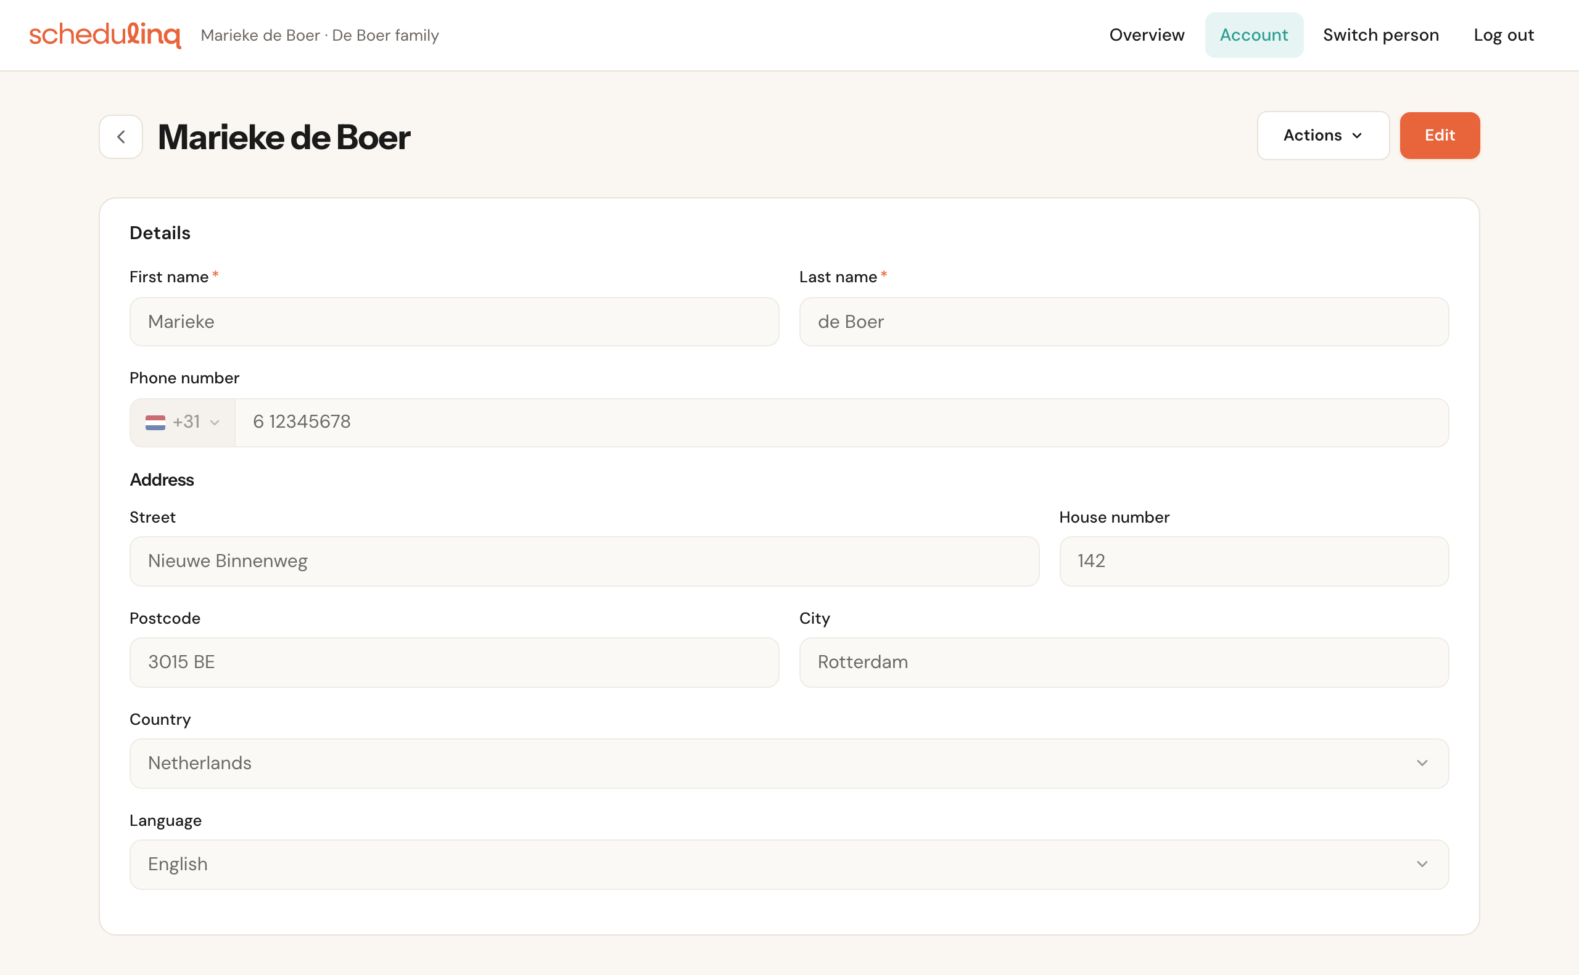Screen dimensions: 1579x975
Task: Click the 'Marieke de Boer' page heading
Action: coord(284,137)
